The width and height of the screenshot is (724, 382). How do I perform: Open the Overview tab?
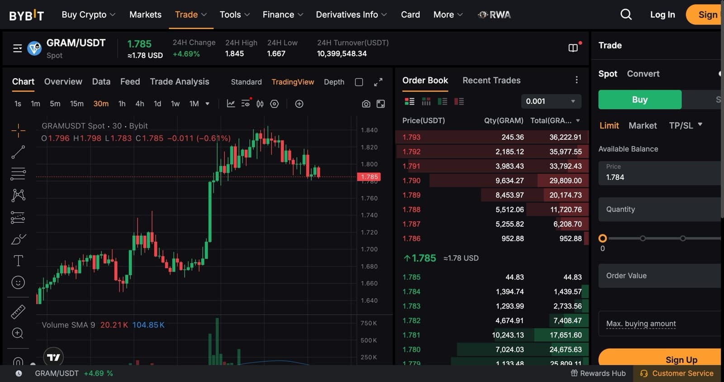click(63, 81)
